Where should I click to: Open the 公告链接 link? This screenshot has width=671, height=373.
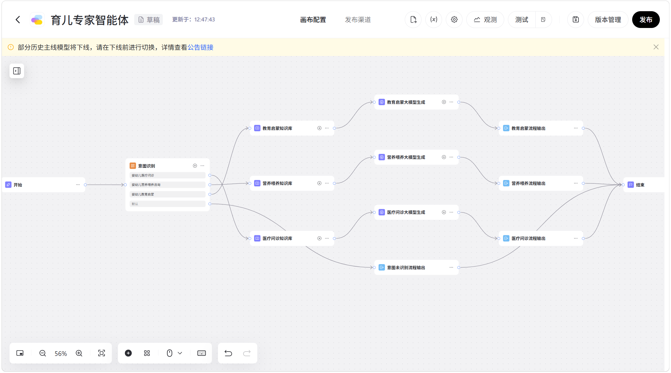[x=200, y=47]
